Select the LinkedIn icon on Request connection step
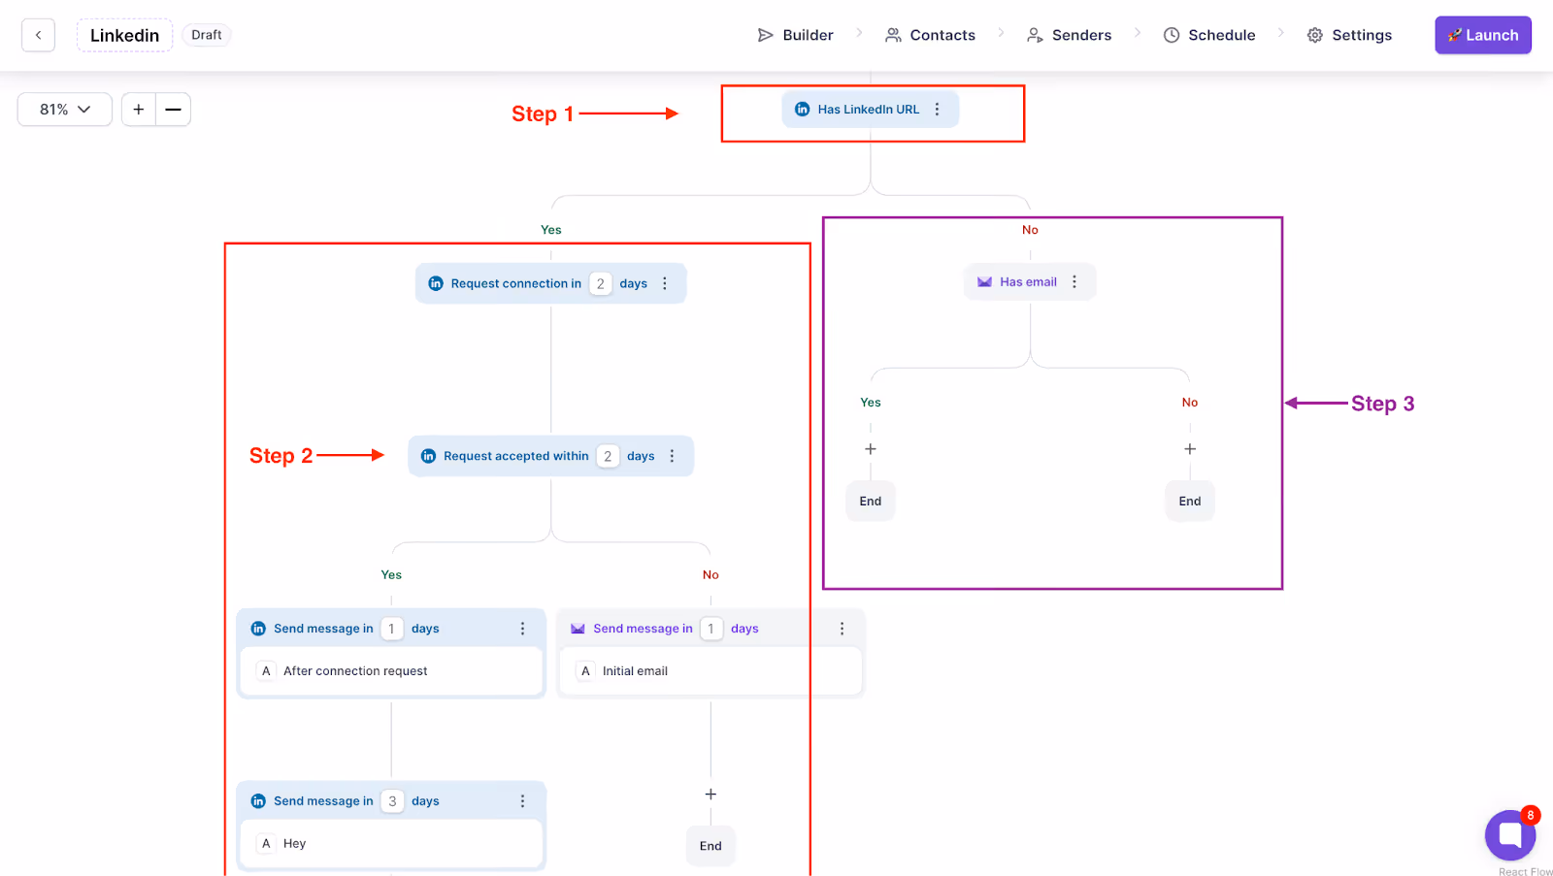 436,283
